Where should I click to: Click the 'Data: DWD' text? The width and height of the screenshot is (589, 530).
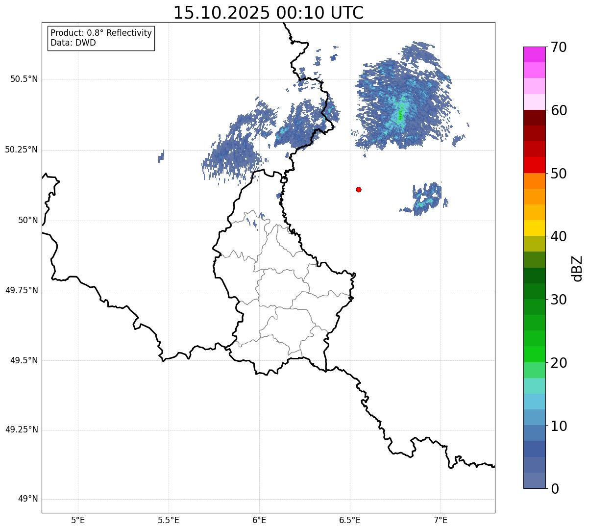point(73,43)
